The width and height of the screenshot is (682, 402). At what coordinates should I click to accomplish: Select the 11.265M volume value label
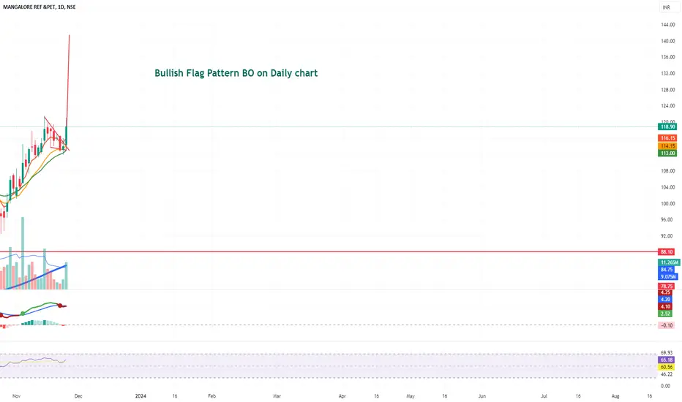point(669,262)
